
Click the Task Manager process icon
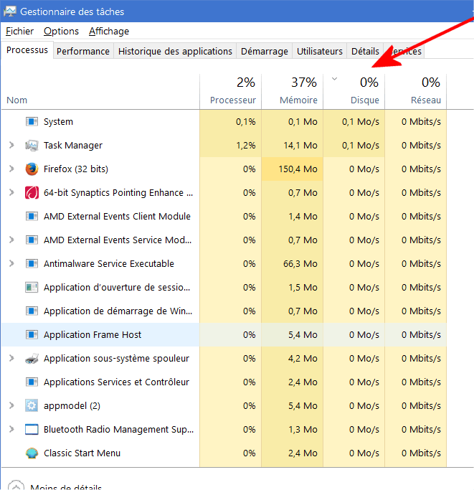[32, 146]
